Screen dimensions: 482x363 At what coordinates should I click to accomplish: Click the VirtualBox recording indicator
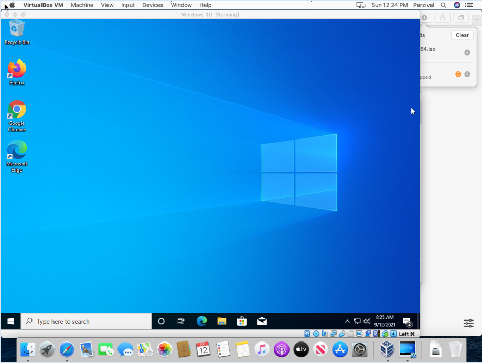click(x=368, y=334)
